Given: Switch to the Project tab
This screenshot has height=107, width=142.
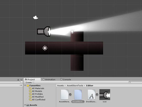Looking at the screenshot, I should point(32,79).
